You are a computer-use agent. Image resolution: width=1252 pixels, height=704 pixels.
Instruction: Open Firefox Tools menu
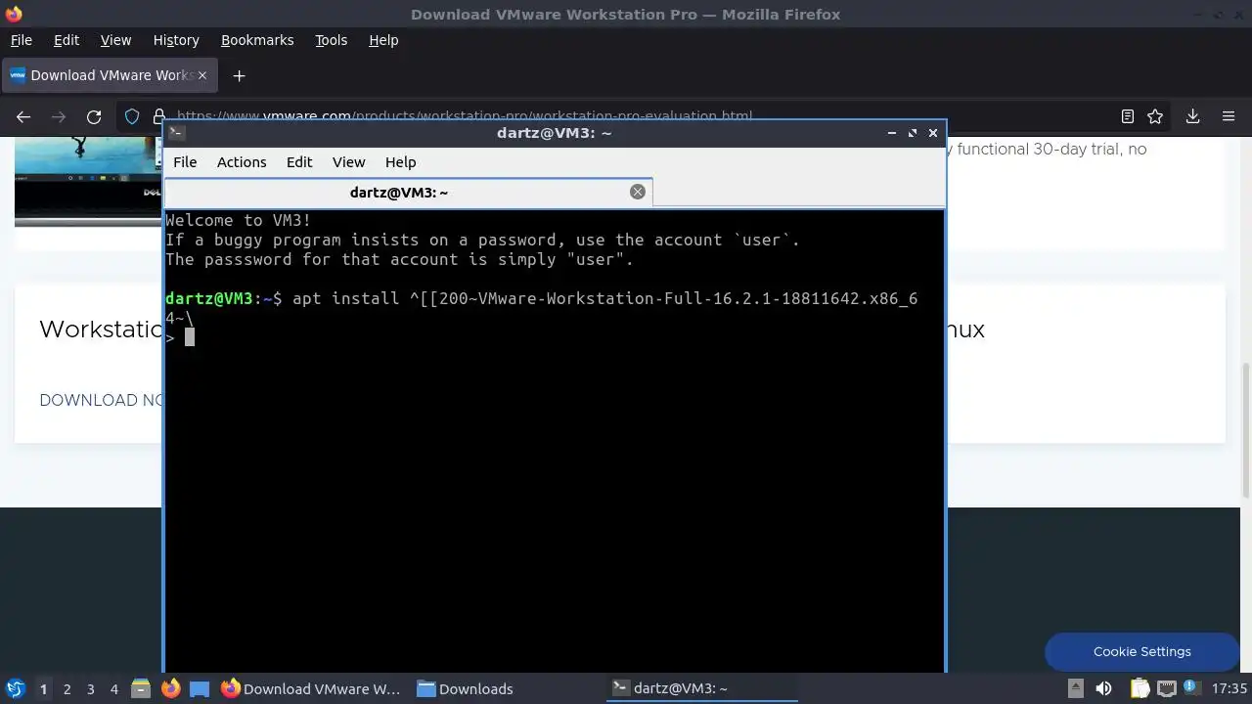tap(331, 40)
